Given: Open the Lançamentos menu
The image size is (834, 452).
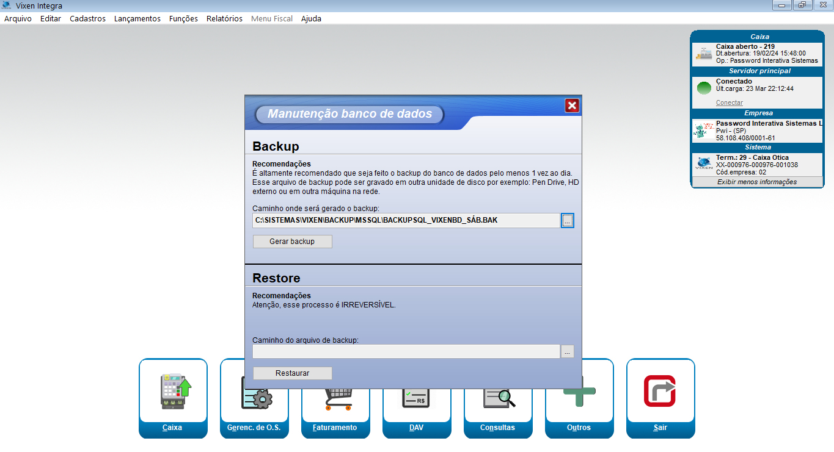Looking at the screenshot, I should (137, 19).
